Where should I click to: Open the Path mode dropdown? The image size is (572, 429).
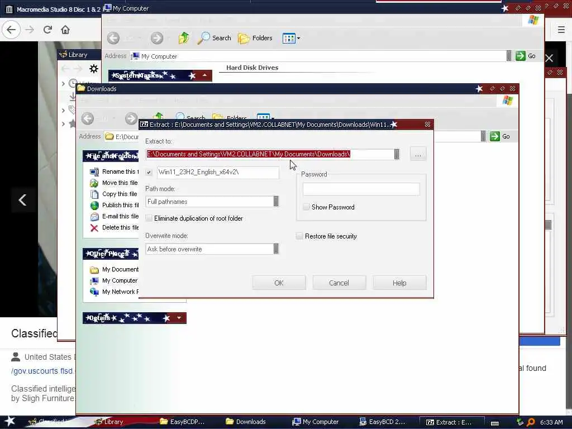point(276,201)
